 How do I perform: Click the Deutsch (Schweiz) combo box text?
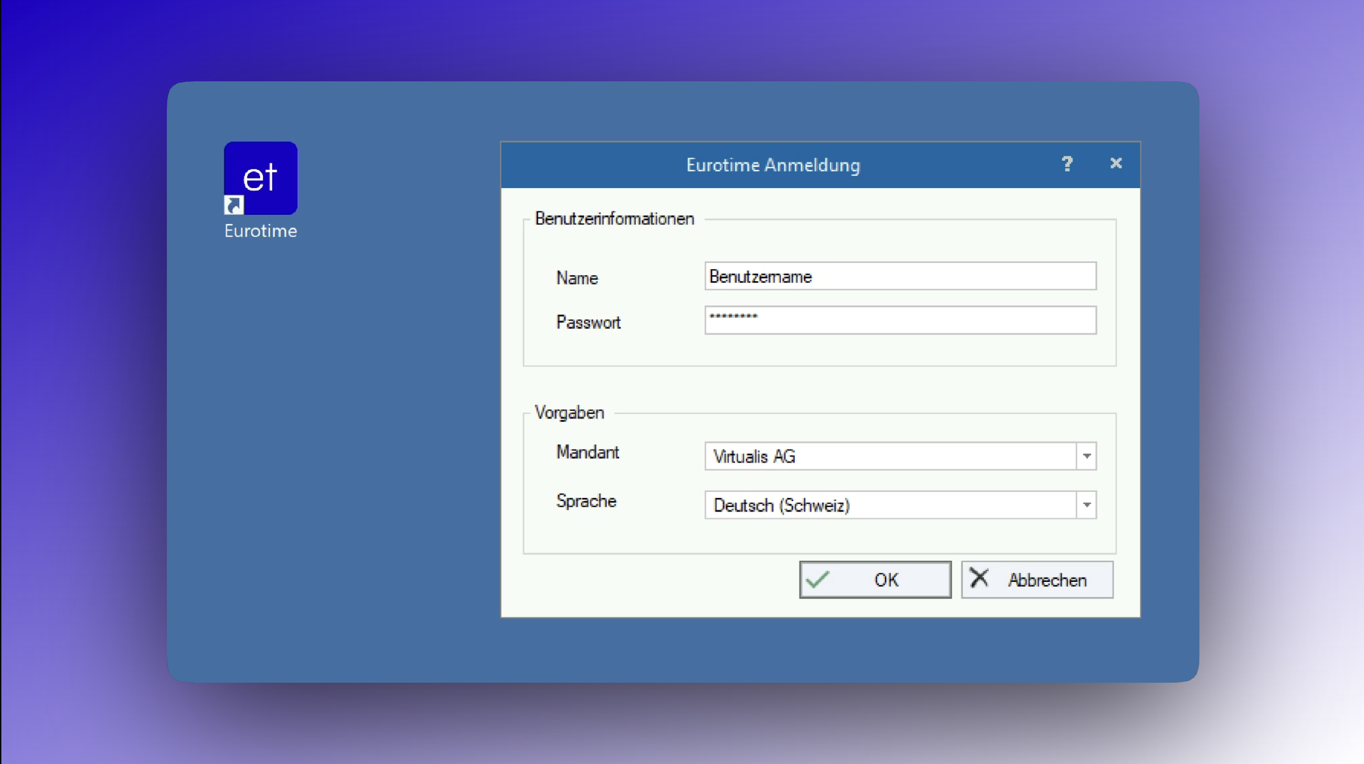(782, 505)
